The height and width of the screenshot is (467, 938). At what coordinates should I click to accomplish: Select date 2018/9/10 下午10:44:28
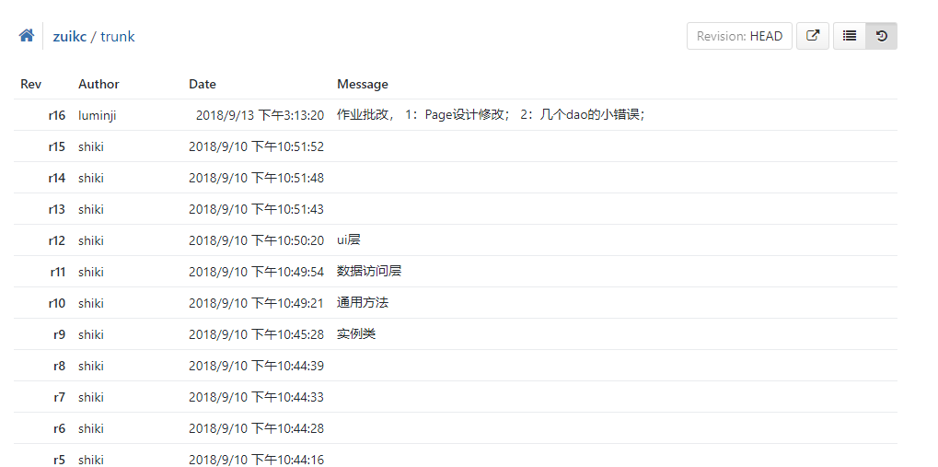257,428
